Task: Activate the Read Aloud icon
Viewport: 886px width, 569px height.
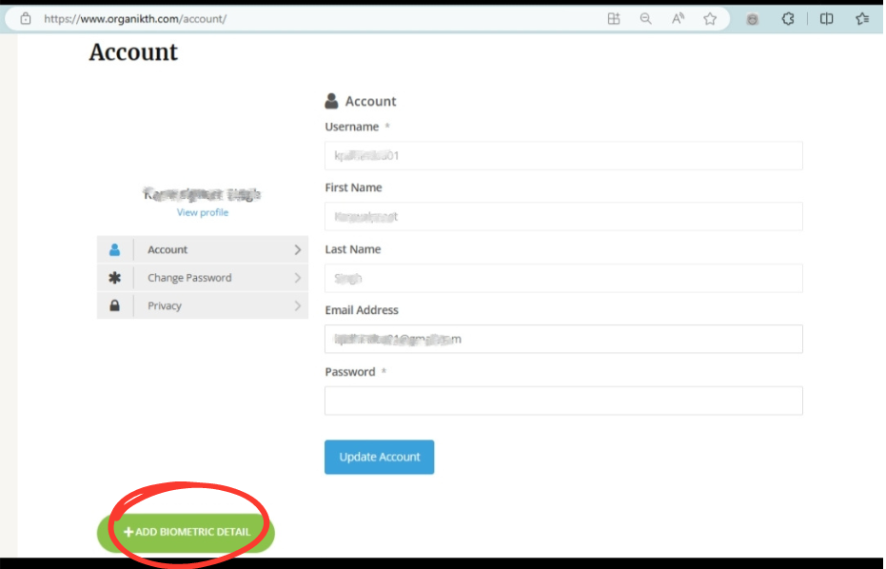Action: 678,18
